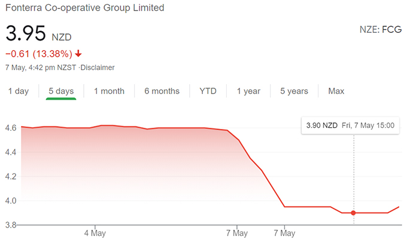Click the 3.90 NZD chart tooltip
419x240 pixels.
[x=350, y=126]
